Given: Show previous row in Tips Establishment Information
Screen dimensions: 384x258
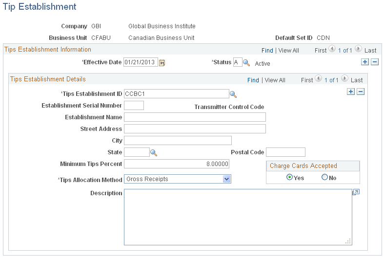Looking at the screenshot, I should [x=332, y=49].
